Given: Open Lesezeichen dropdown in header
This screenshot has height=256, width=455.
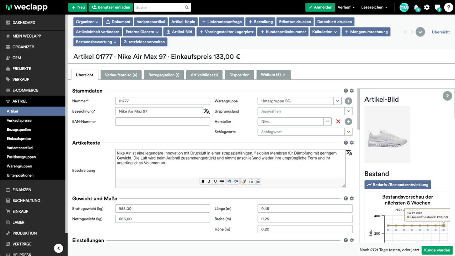Looking at the screenshot, I should pos(374,7).
